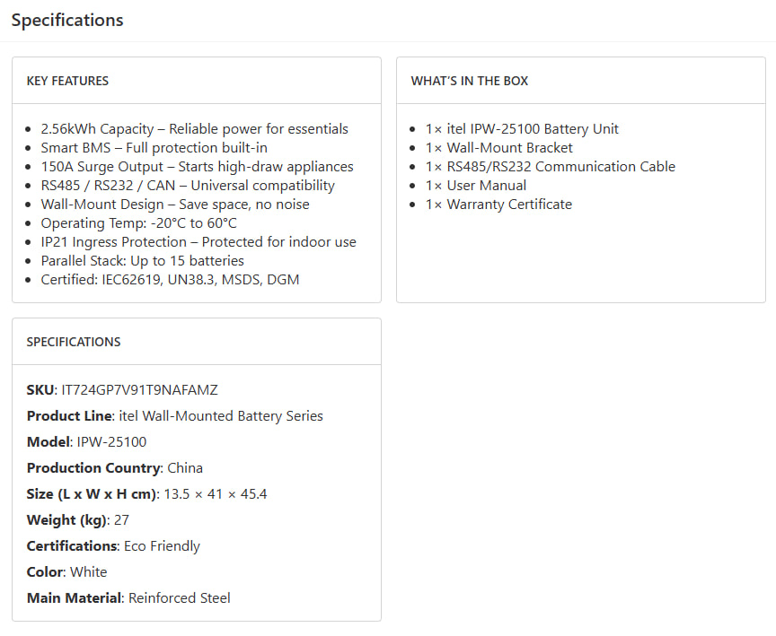Viewport: 776px width, 636px height.
Task: Click RS485 / RS232 / CAN feature line
Action: (188, 186)
